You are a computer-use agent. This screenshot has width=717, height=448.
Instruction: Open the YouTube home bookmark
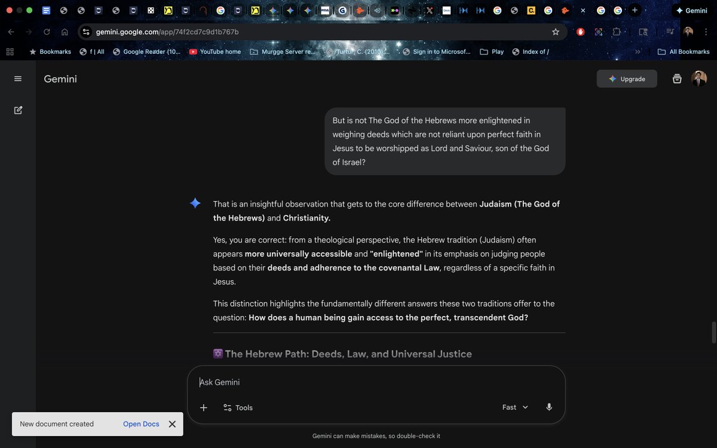pyautogui.click(x=215, y=52)
